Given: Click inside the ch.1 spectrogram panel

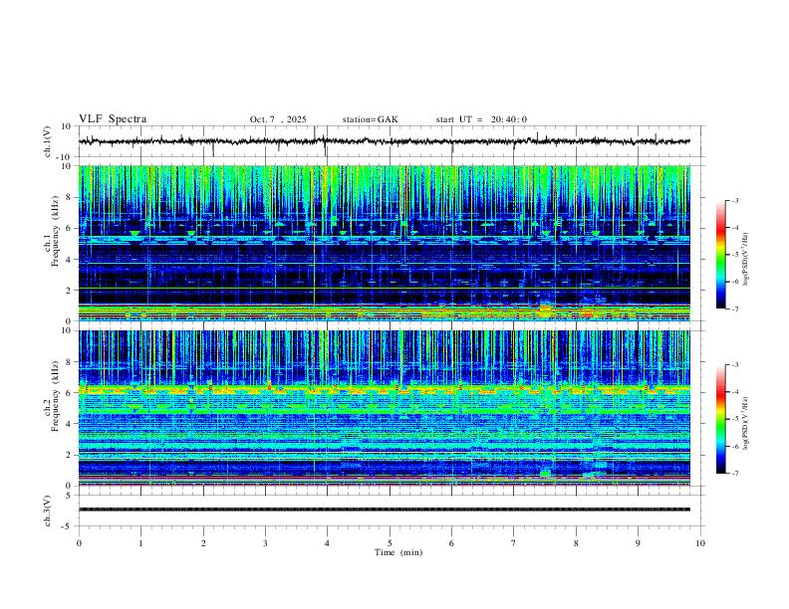Looking at the screenshot, I should tap(384, 243).
